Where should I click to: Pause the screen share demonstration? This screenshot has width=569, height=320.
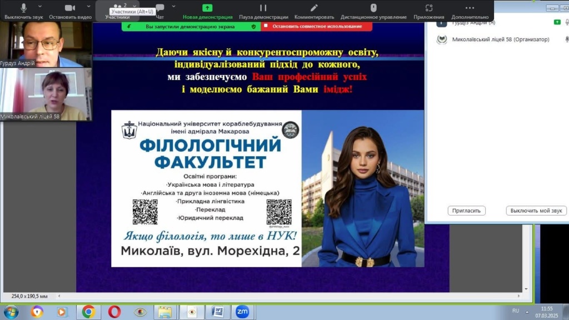coord(263,11)
